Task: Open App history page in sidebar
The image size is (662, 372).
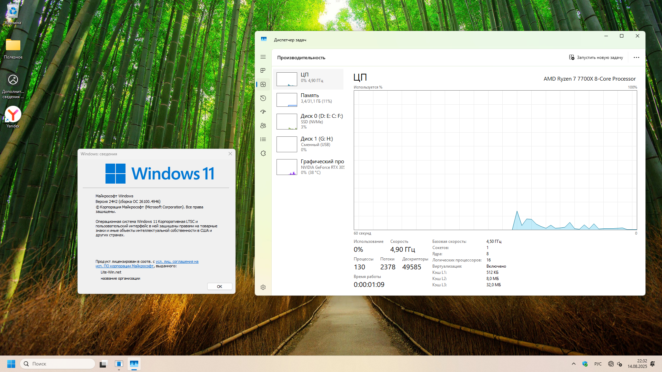Action: coord(263,98)
